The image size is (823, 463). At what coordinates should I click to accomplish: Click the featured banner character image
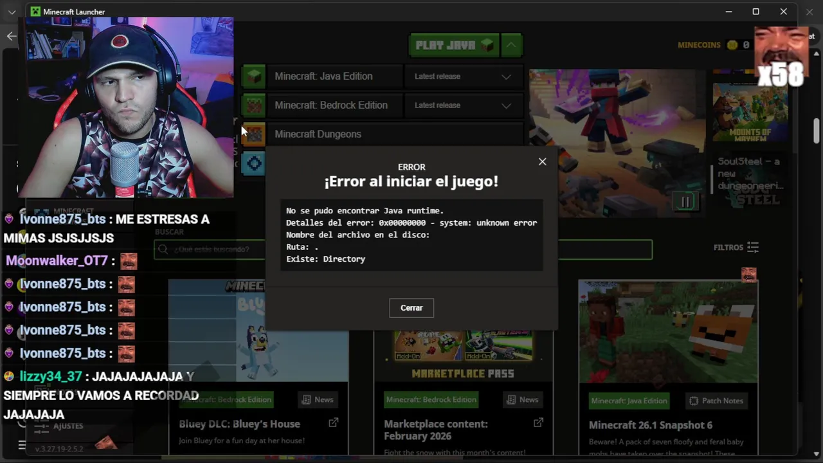pos(617,143)
